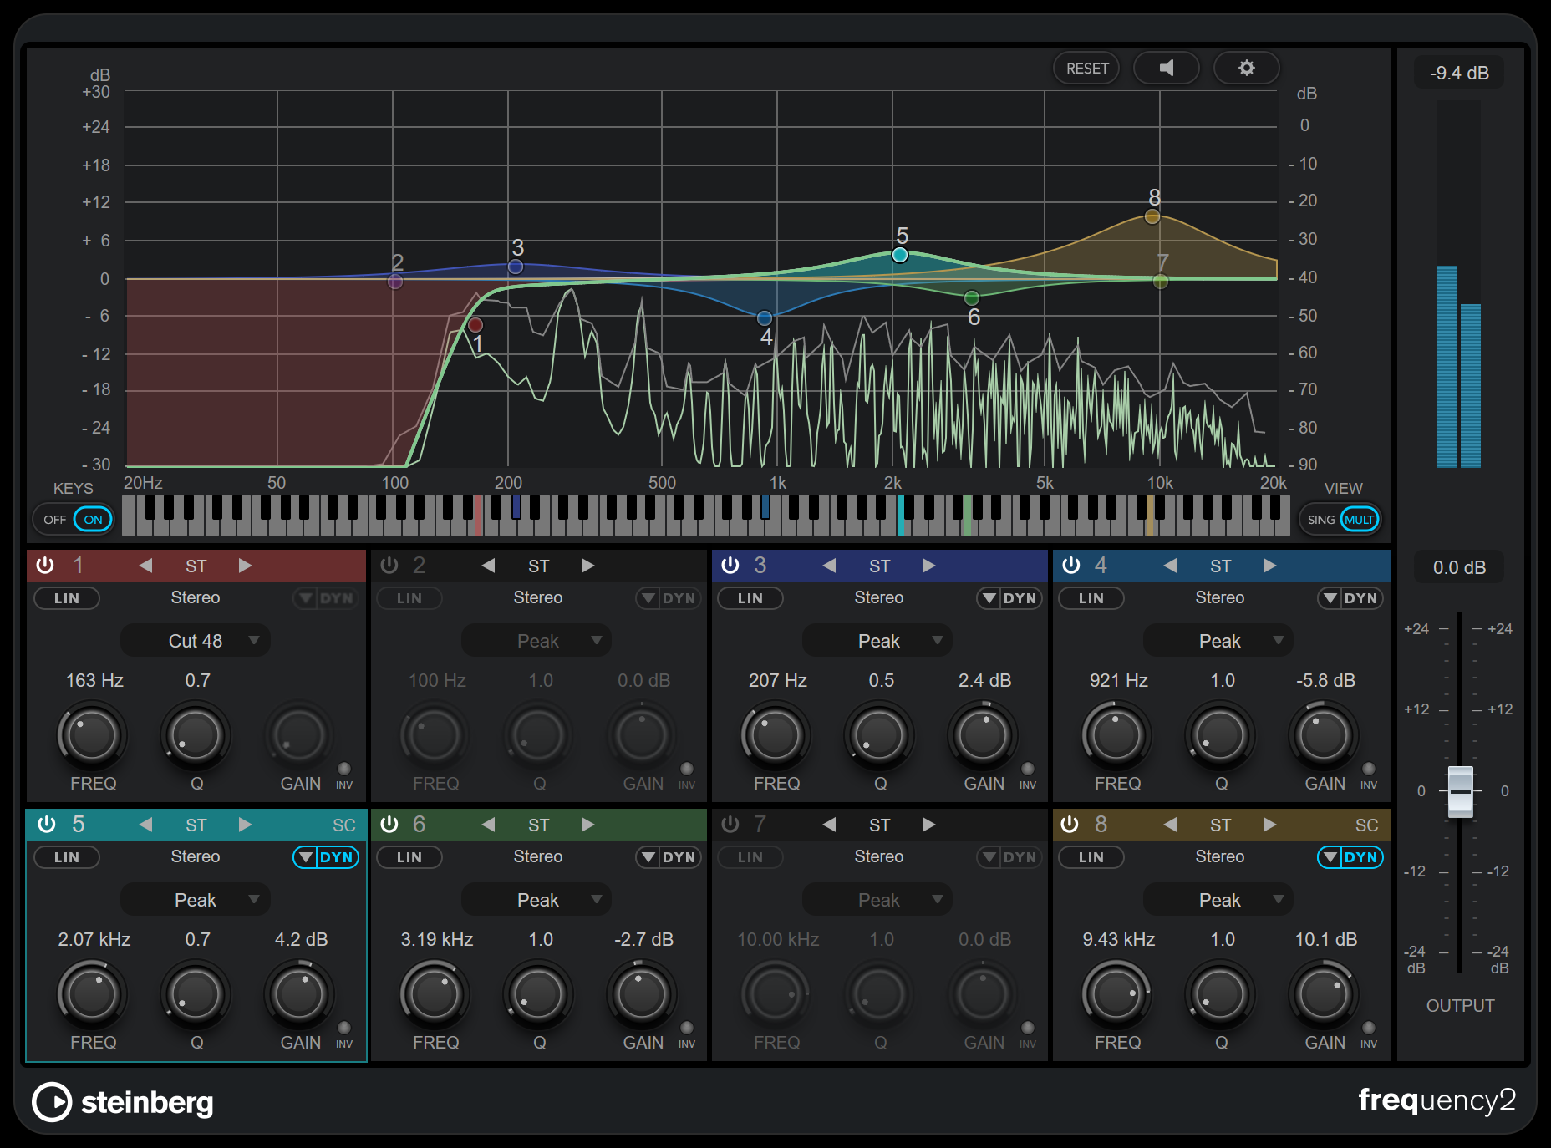
Task: Click band 1 right arrow channel selector
Action: point(245,566)
